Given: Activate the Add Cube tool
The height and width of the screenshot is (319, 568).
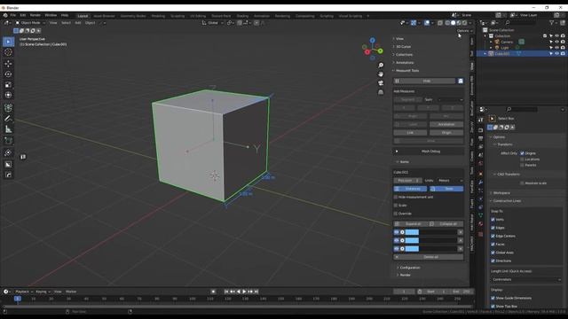Looking at the screenshot, I should click(8, 141).
